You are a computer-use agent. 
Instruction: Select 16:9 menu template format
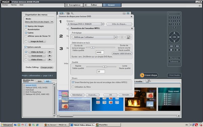click(40, 81)
